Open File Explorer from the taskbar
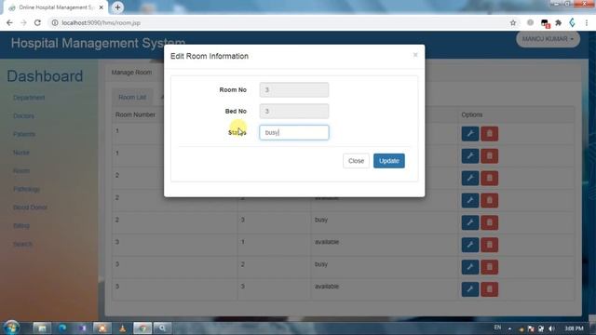 (x=42, y=328)
